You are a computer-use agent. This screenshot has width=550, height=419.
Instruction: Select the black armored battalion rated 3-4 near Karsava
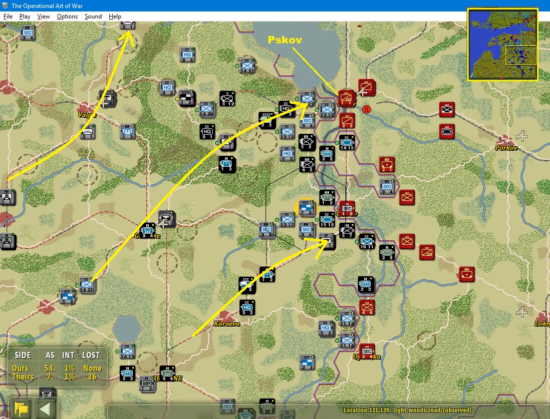[x=167, y=374]
